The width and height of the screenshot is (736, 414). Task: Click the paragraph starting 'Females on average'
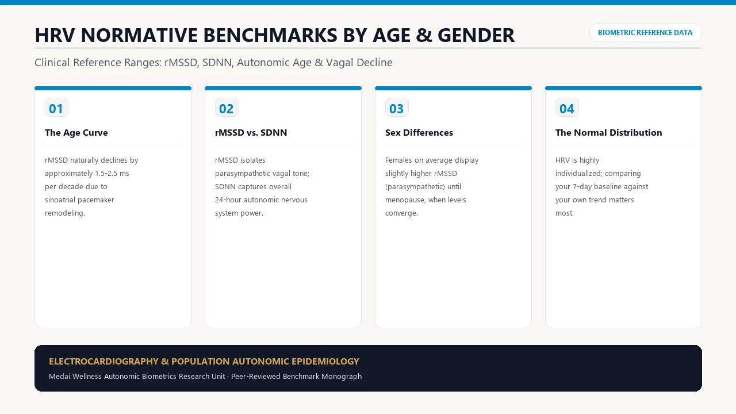tap(432, 187)
